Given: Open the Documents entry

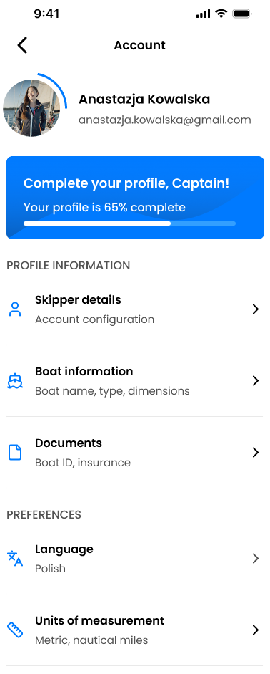Looking at the screenshot, I should [134, 453].
